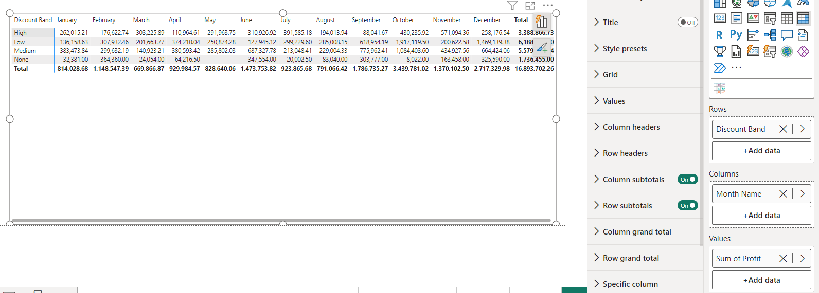
Task: Choose the new Card visual with lightning bolt
Action: coord(753,51)
